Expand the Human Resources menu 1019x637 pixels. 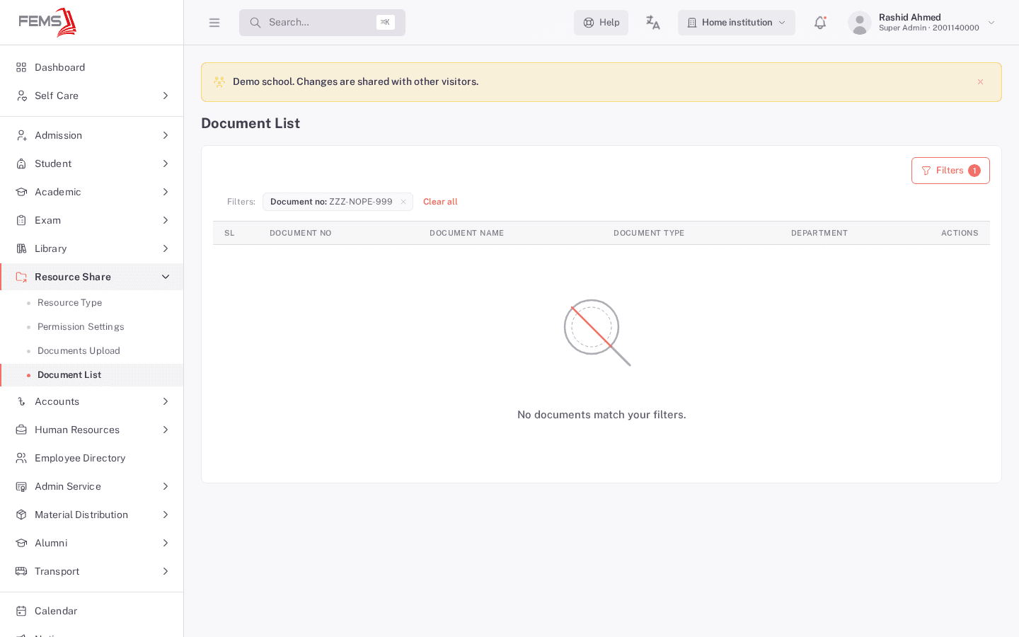coord(92,430)
